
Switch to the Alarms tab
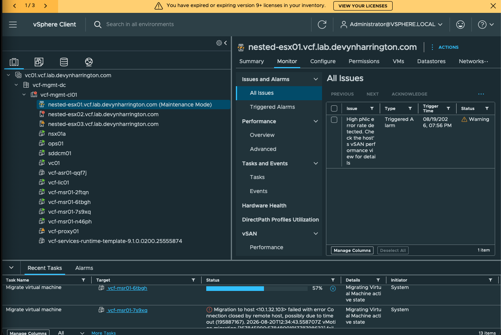[x=84, y=268]
